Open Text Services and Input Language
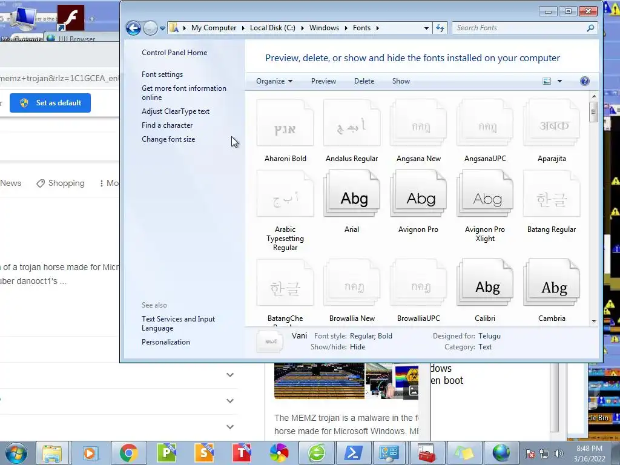 (x=179, y=323)
